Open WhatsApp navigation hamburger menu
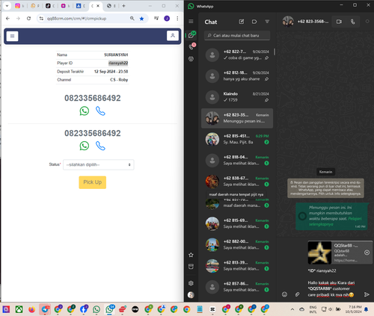Image resolution: width=374 pixels, height=316 pixels. coord(191,22)
